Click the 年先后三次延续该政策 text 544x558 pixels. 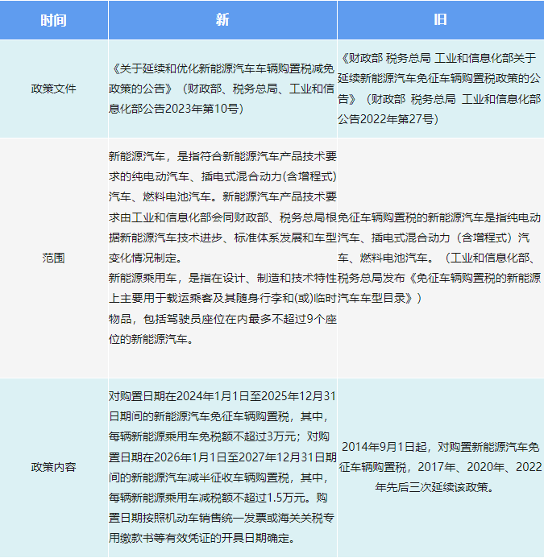point(439,487)
